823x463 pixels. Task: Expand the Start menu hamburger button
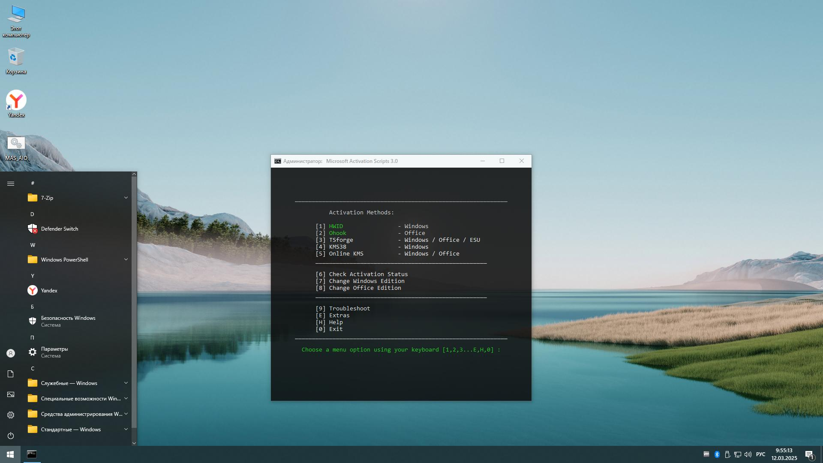[x=11, y=183]
